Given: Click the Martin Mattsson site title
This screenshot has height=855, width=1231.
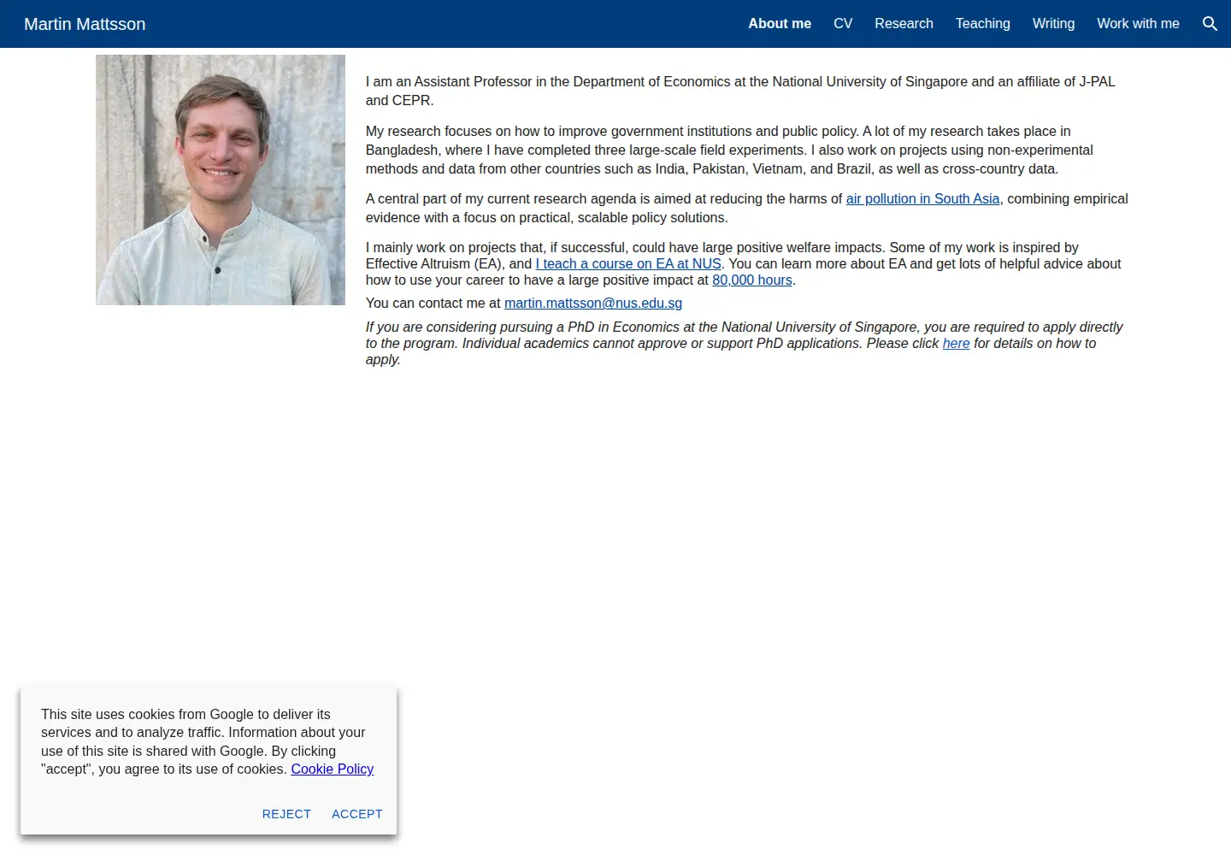Looking at the screenshot, I should point(85,24).
